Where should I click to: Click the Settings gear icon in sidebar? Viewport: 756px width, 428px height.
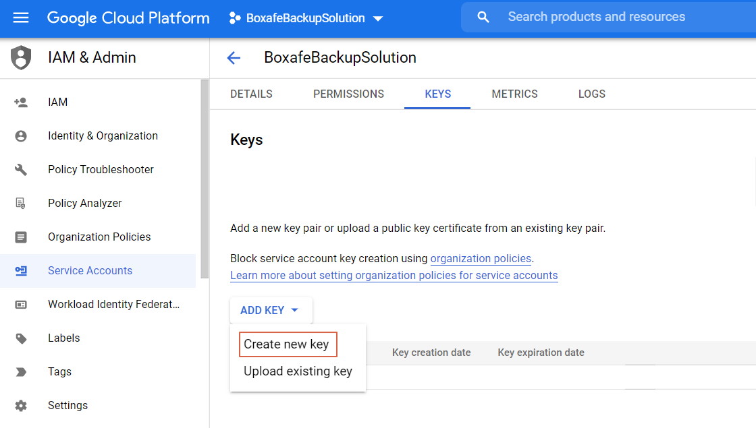(21, 406)
